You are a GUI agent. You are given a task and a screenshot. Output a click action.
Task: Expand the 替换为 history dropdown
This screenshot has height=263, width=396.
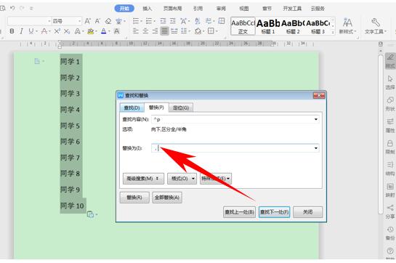pyautogui.click(x=315, y=148)
